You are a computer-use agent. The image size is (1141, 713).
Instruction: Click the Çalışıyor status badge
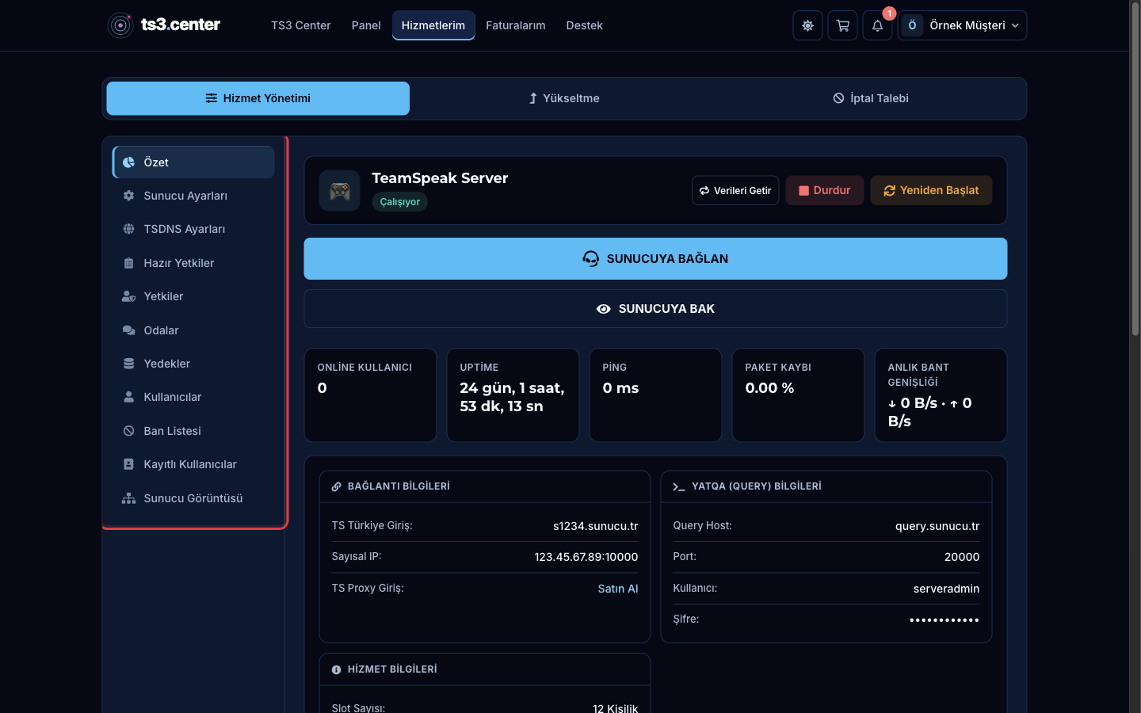tap(400, 202)
